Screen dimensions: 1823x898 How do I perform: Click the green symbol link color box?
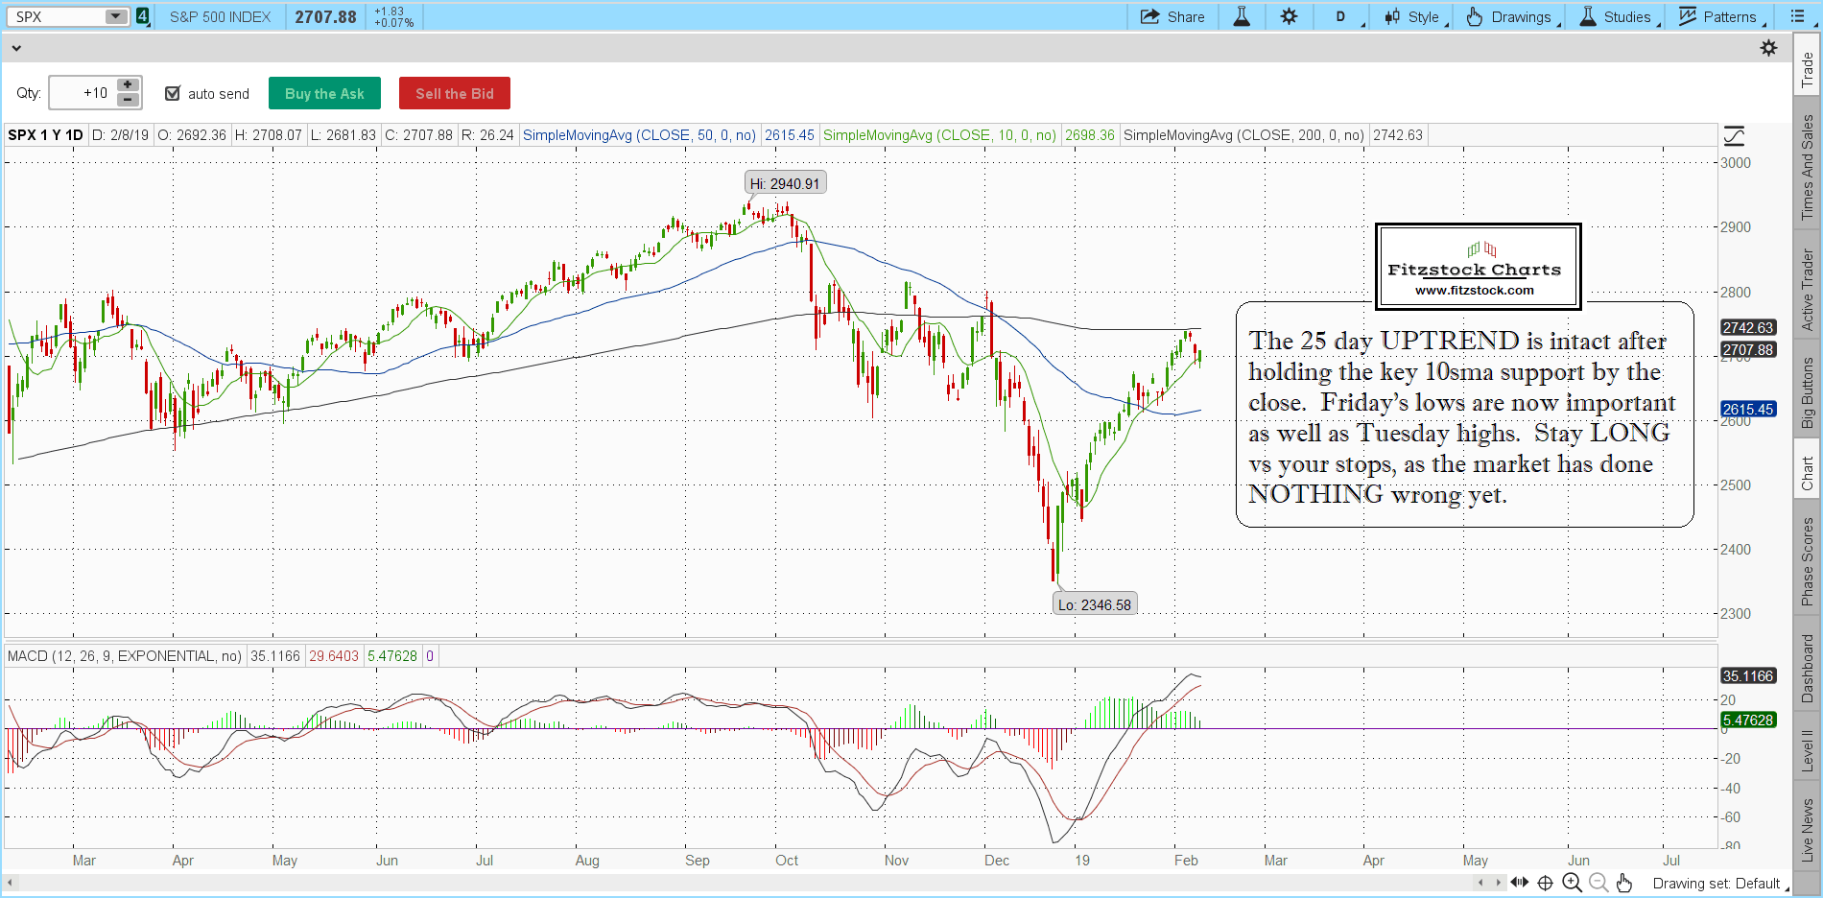(143, 16)
